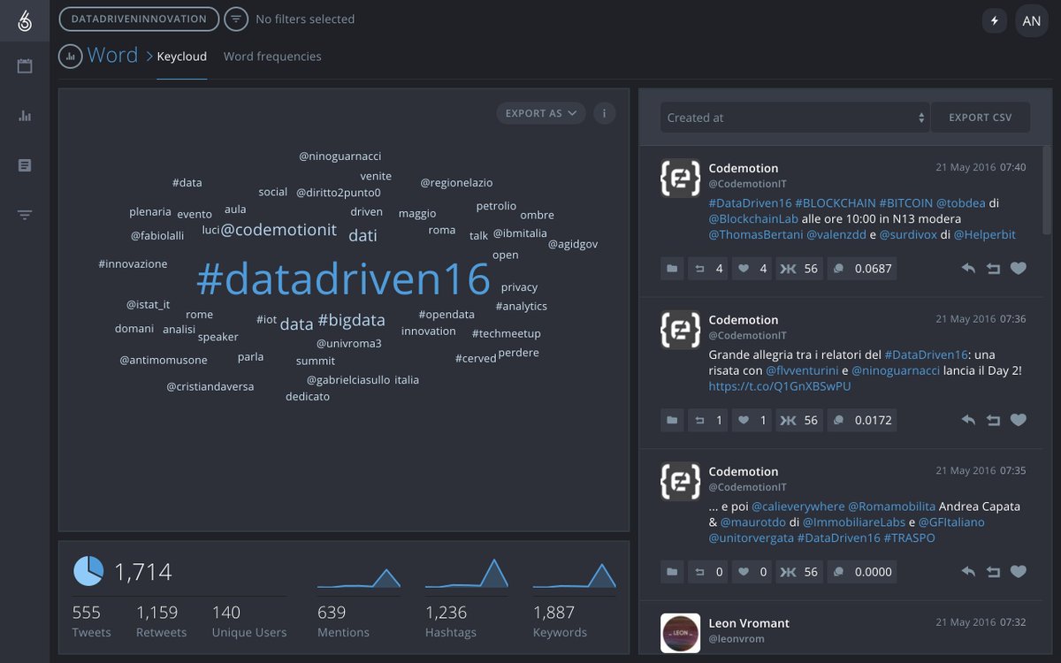Click the Leon Vromant profile avatar
Image resolution: width=1061 pixels, height=663 pixels.
point(681,634)
